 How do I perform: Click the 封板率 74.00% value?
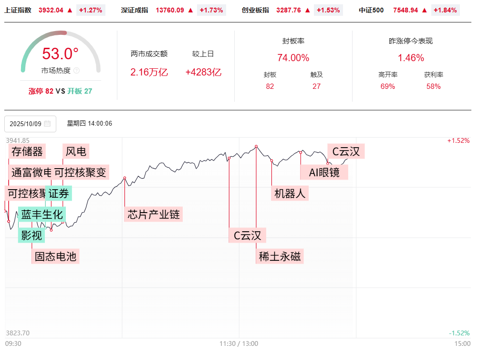(x=293, y=58)
